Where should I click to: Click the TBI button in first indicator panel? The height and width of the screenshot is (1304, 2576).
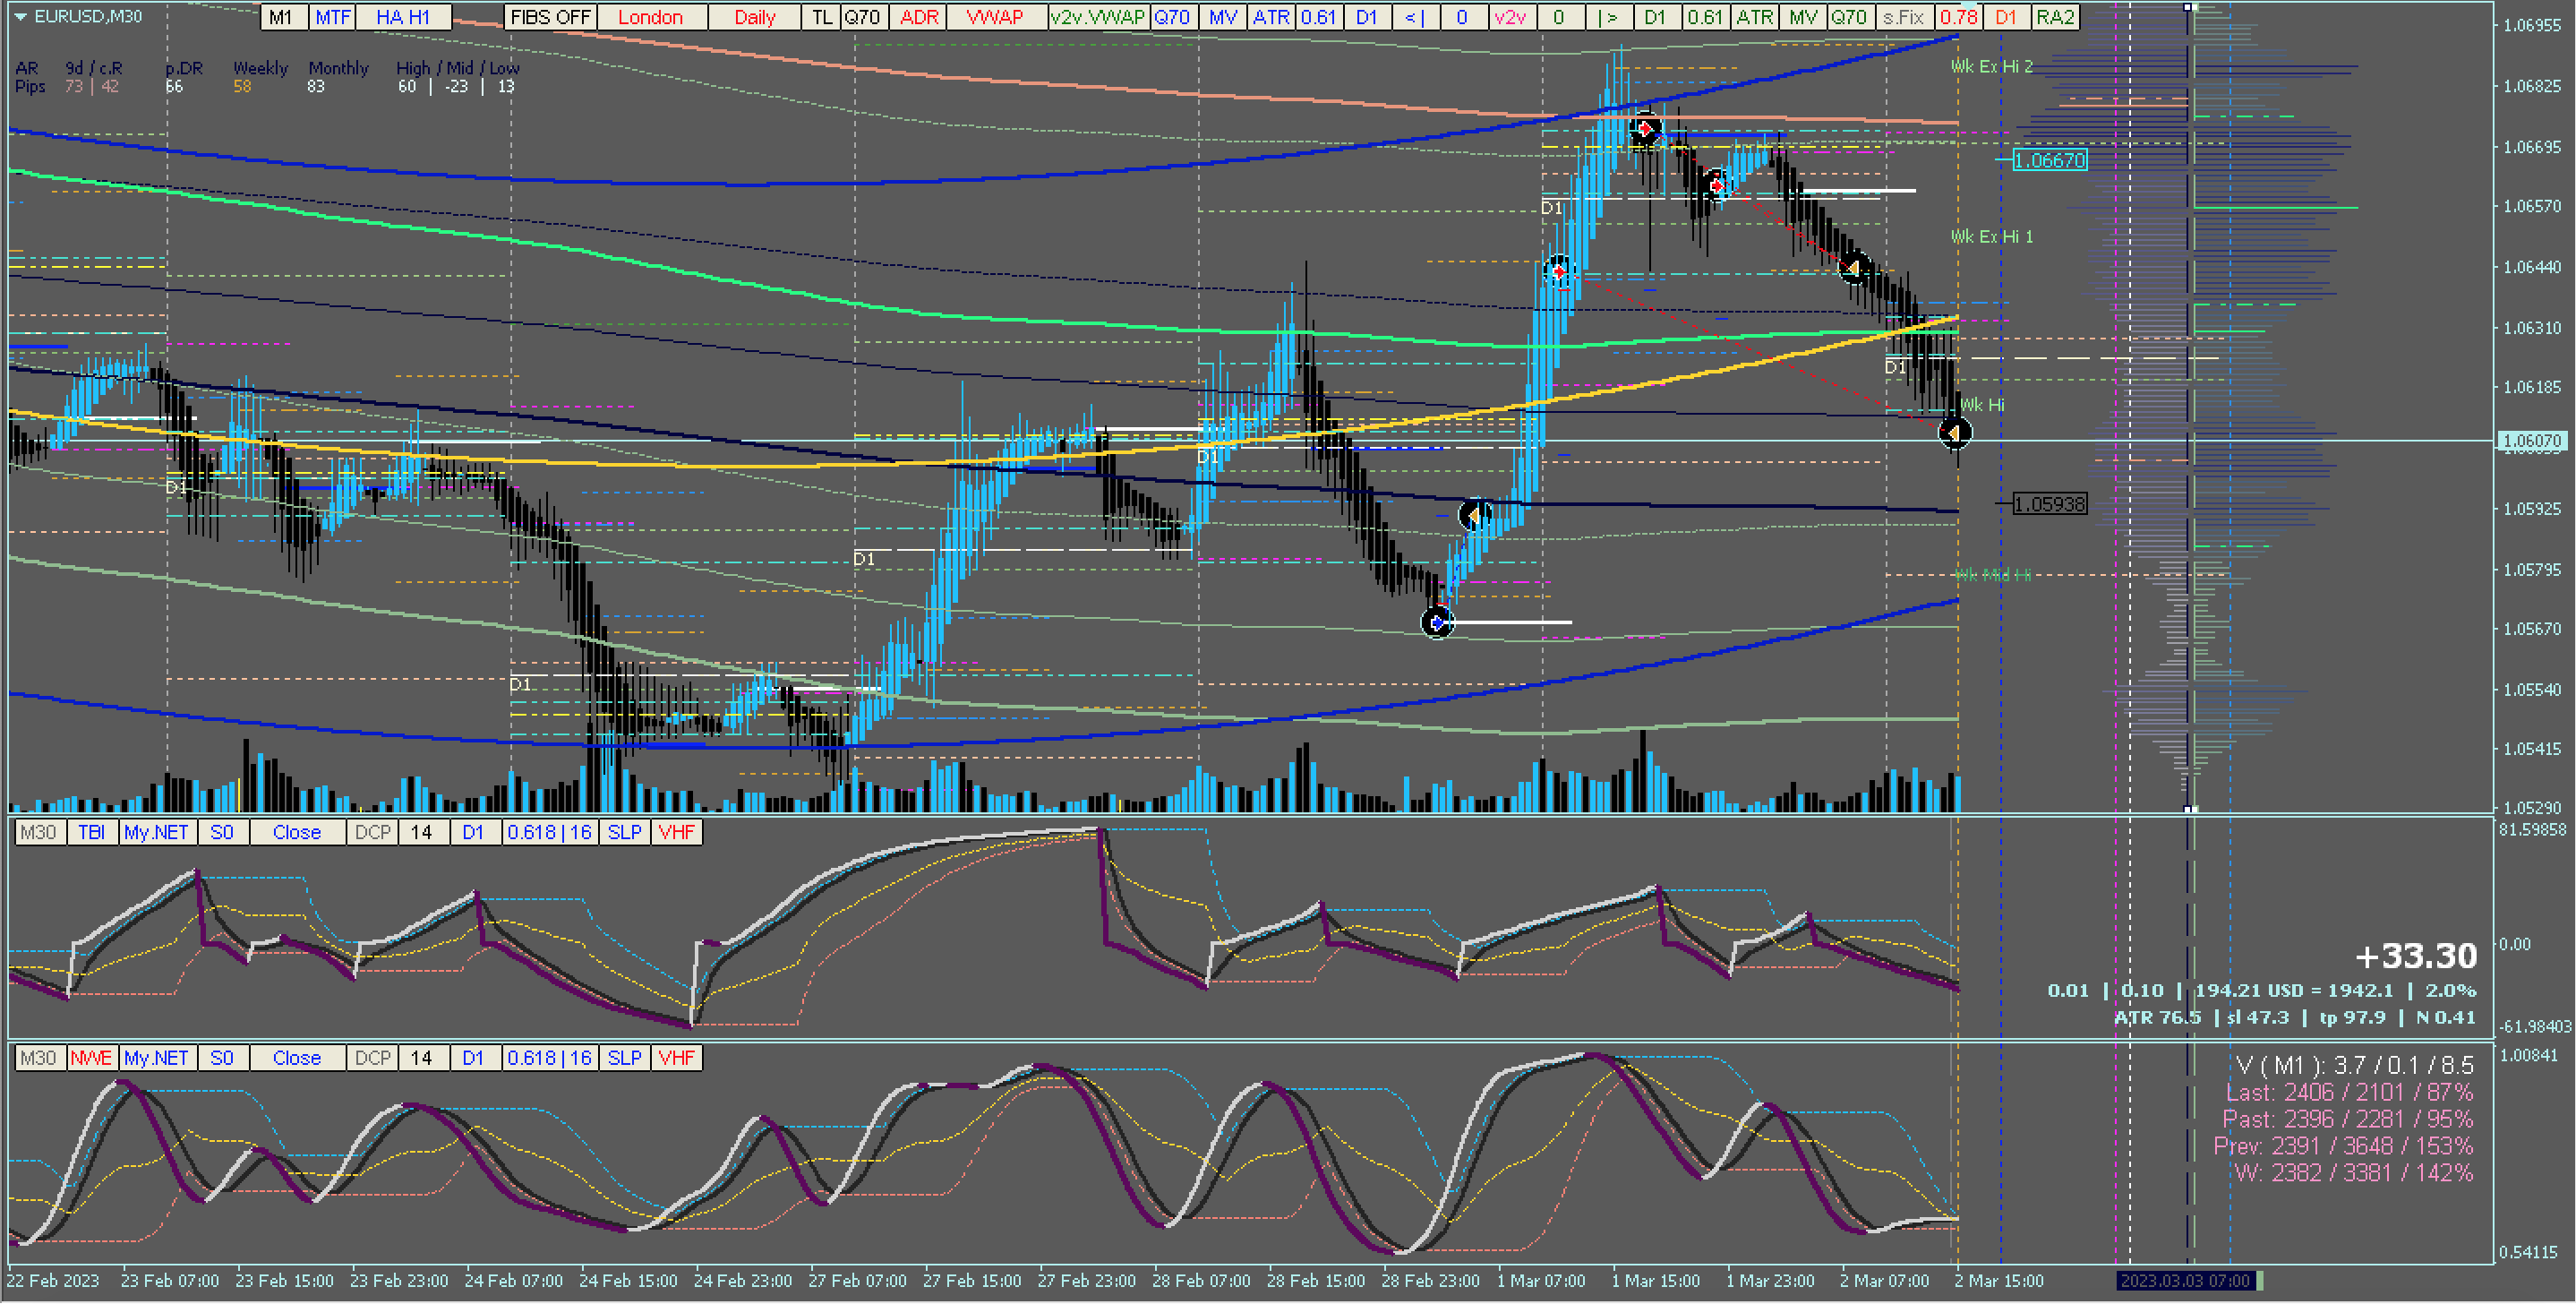91,832
